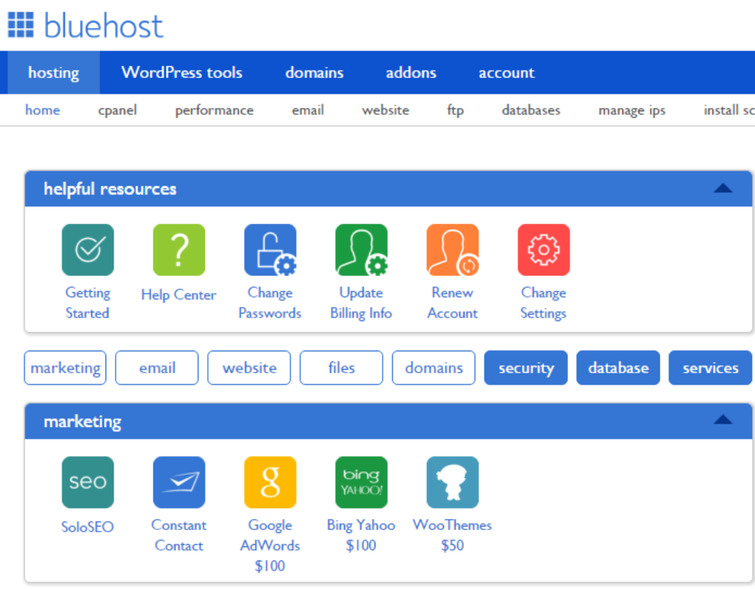Screen dimensions: 755x589
Task: Collapse the marketing panel
Action: [723, 420]
